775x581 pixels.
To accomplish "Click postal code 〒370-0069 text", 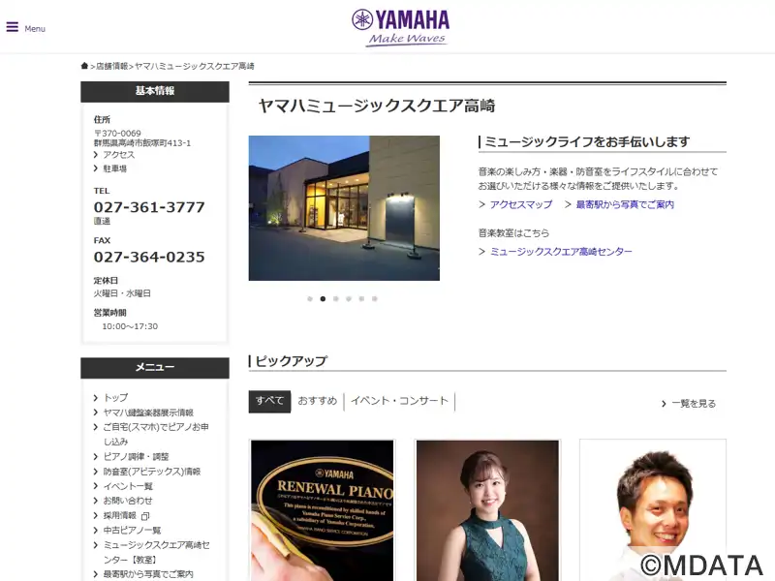I will point(117,134).
